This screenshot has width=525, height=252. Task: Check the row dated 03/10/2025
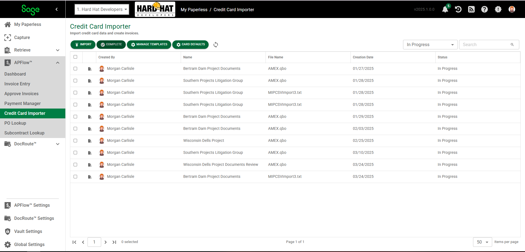[75, 153]
